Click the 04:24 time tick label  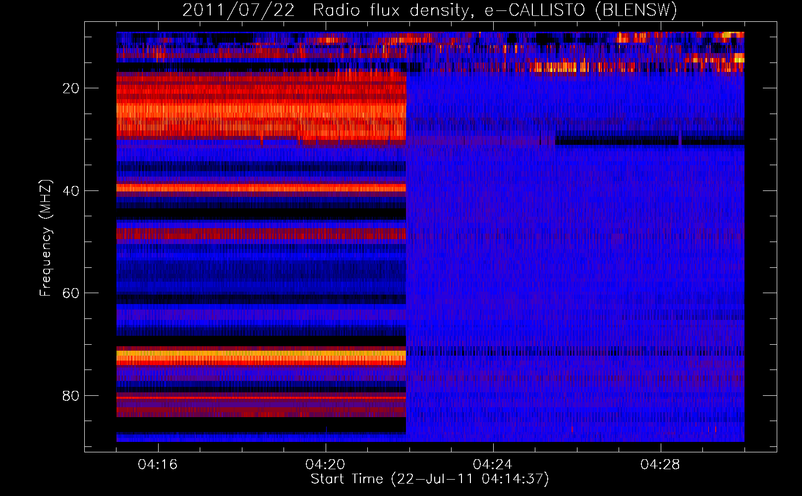493,465
